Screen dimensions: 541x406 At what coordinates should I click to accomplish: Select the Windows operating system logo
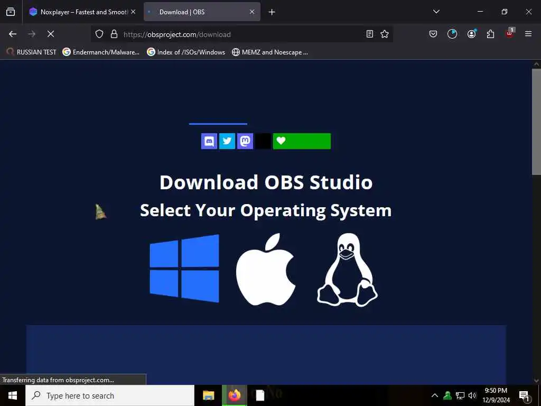[x=184, y=269]
